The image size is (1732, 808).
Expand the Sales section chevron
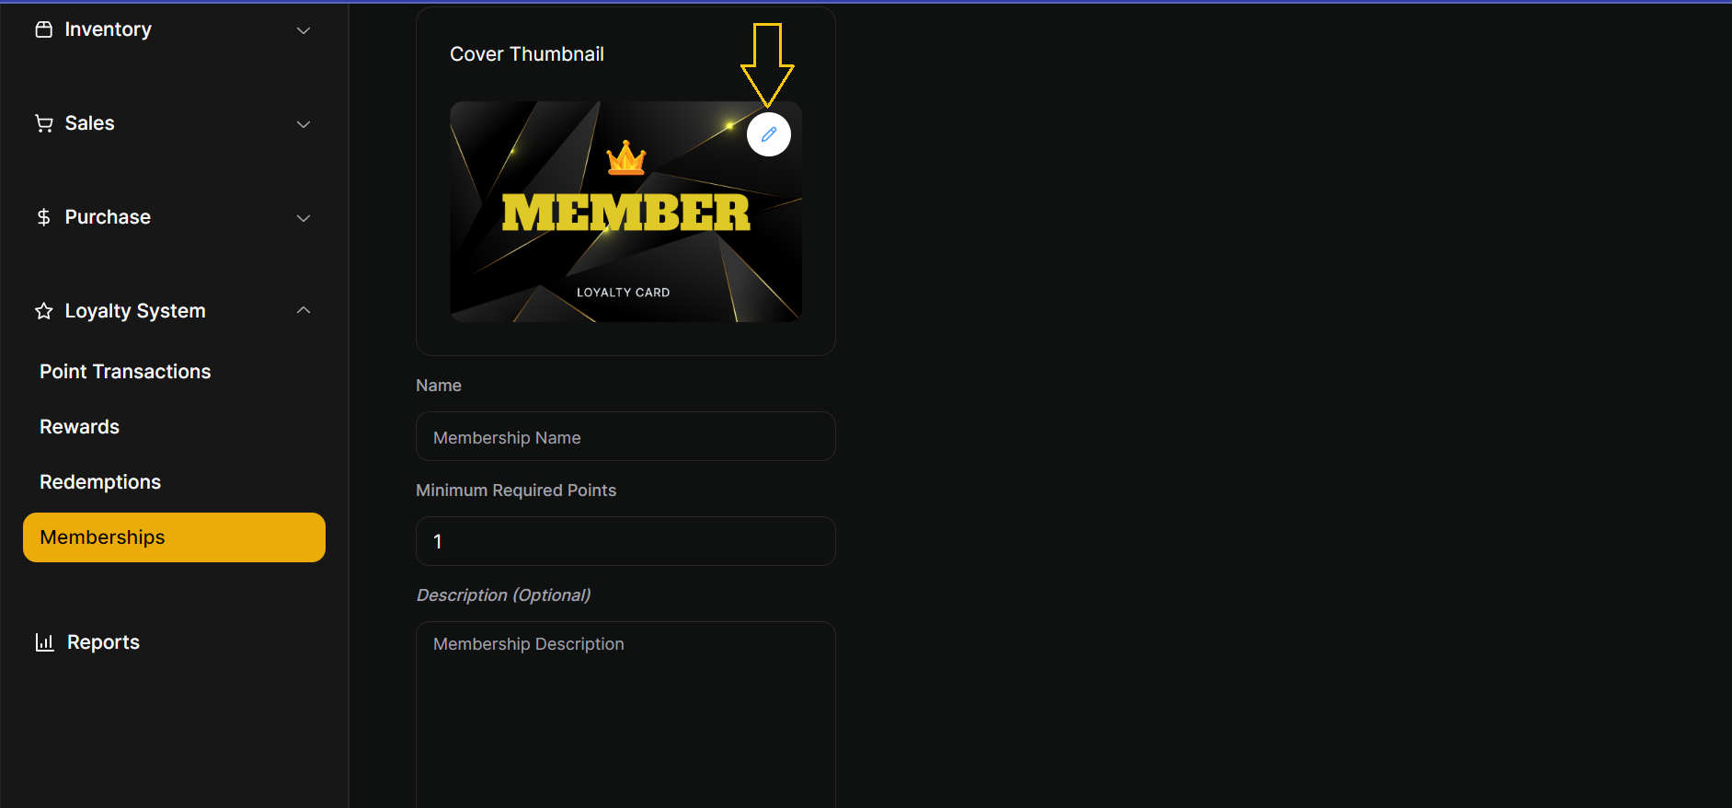[x=304, y=124]
